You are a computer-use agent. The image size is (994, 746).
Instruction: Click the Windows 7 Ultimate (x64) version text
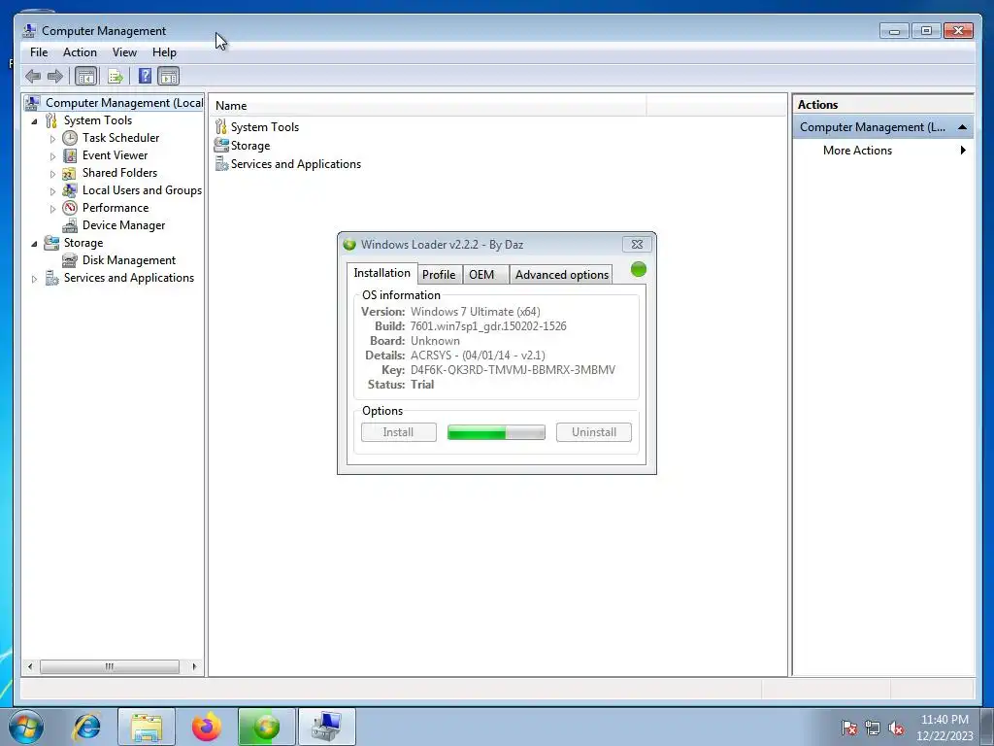476,312
